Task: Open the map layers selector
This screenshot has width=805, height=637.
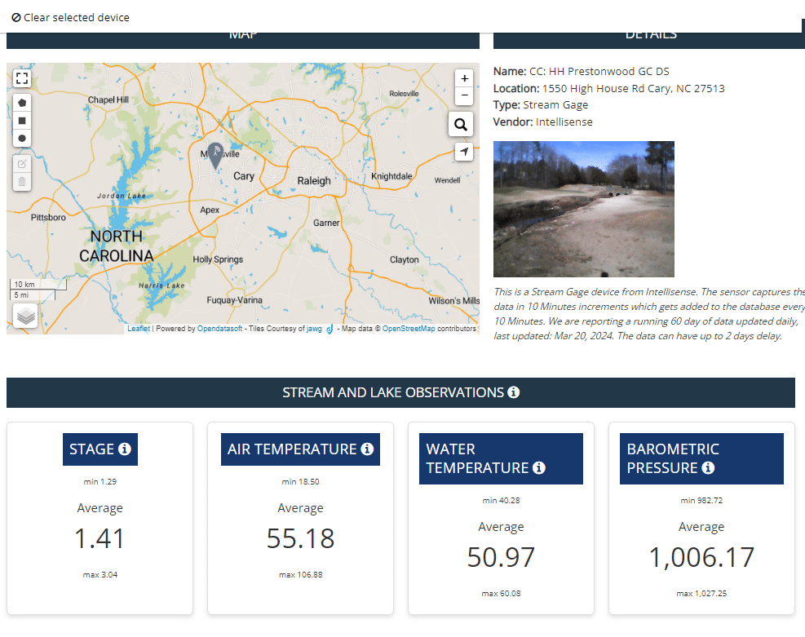Action: coord(25,316)
